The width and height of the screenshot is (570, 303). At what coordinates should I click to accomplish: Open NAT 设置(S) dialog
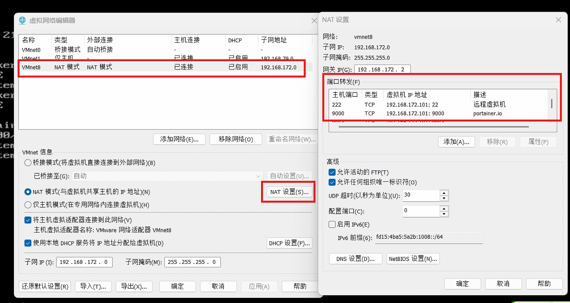tap(288, 192)
